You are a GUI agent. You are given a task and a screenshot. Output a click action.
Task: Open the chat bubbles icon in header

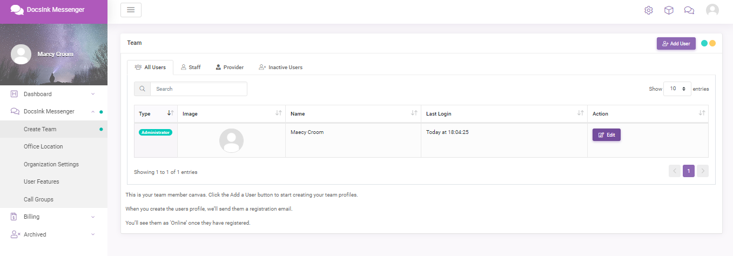click(689, 10)
